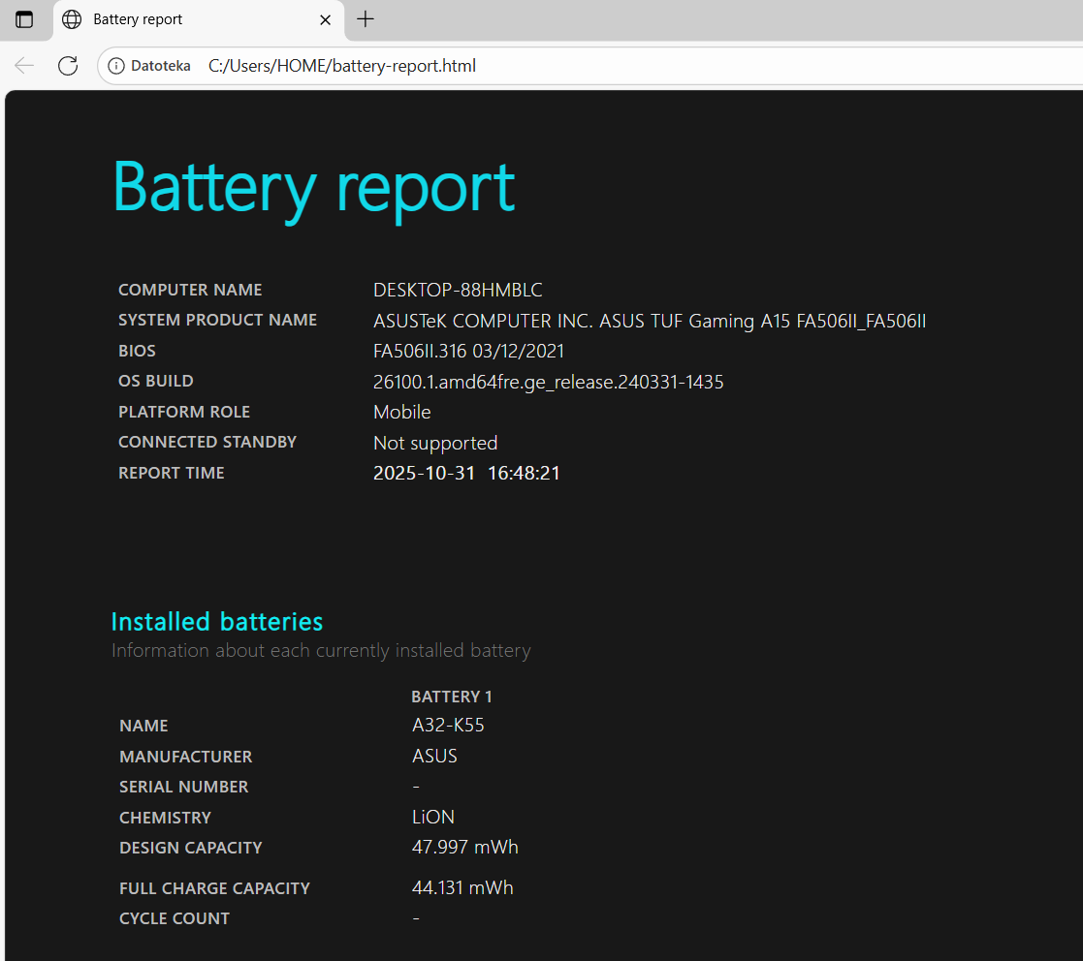Click the globe favicon on the tab
This screenshot has height=961, width=1083.
(x=72, y=19)
